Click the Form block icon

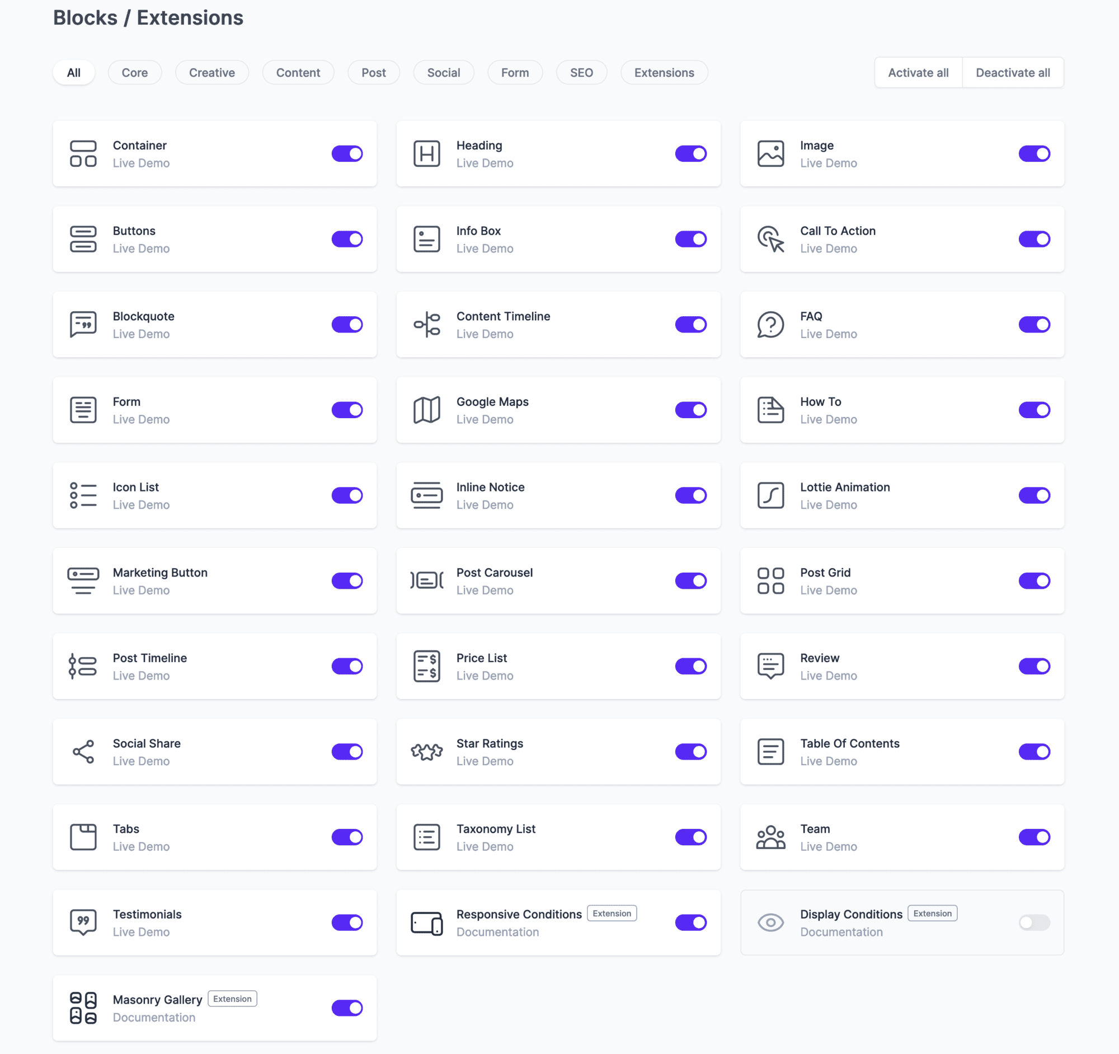(x=83, y=410)
